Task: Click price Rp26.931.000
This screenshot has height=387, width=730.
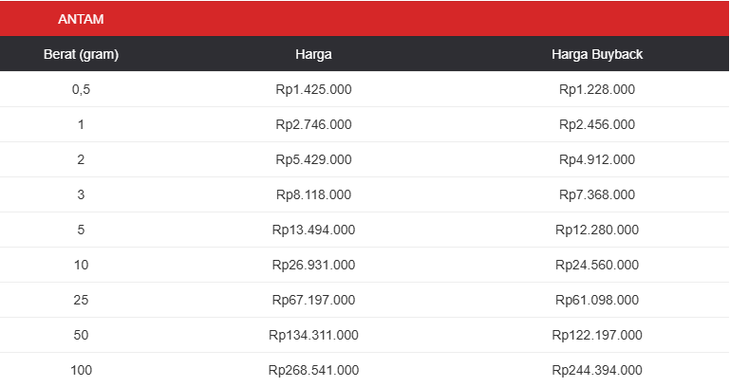Action: click(313, 265)
